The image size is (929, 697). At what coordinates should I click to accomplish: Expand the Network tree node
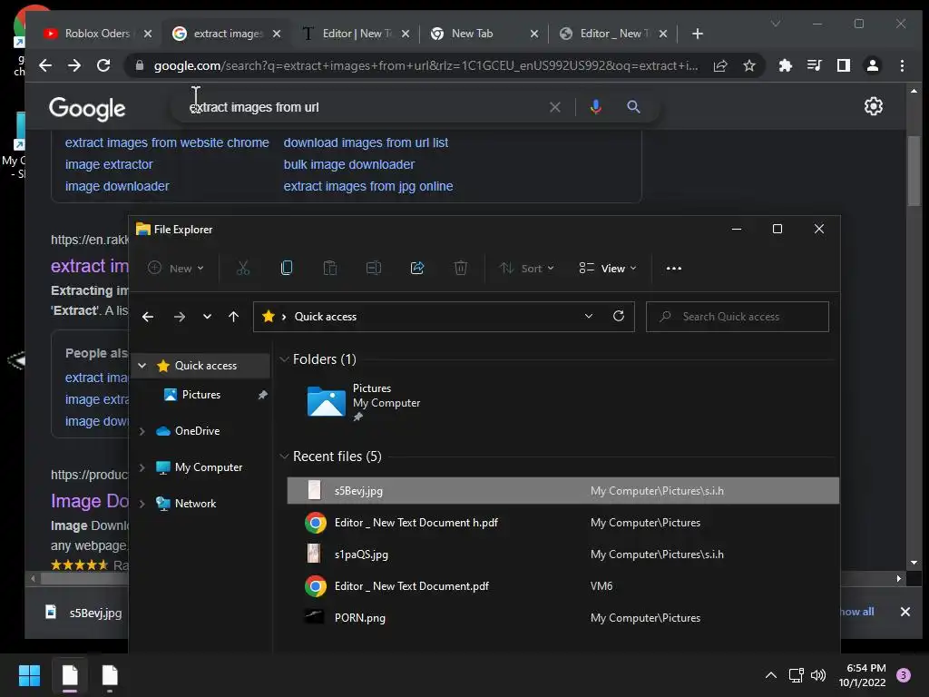[x=142, y=504]
